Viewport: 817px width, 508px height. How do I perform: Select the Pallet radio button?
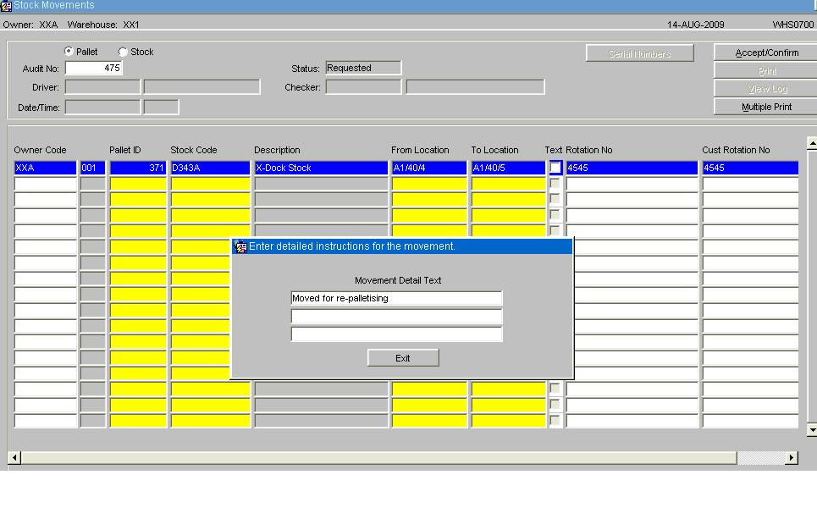tap(69, 51)
